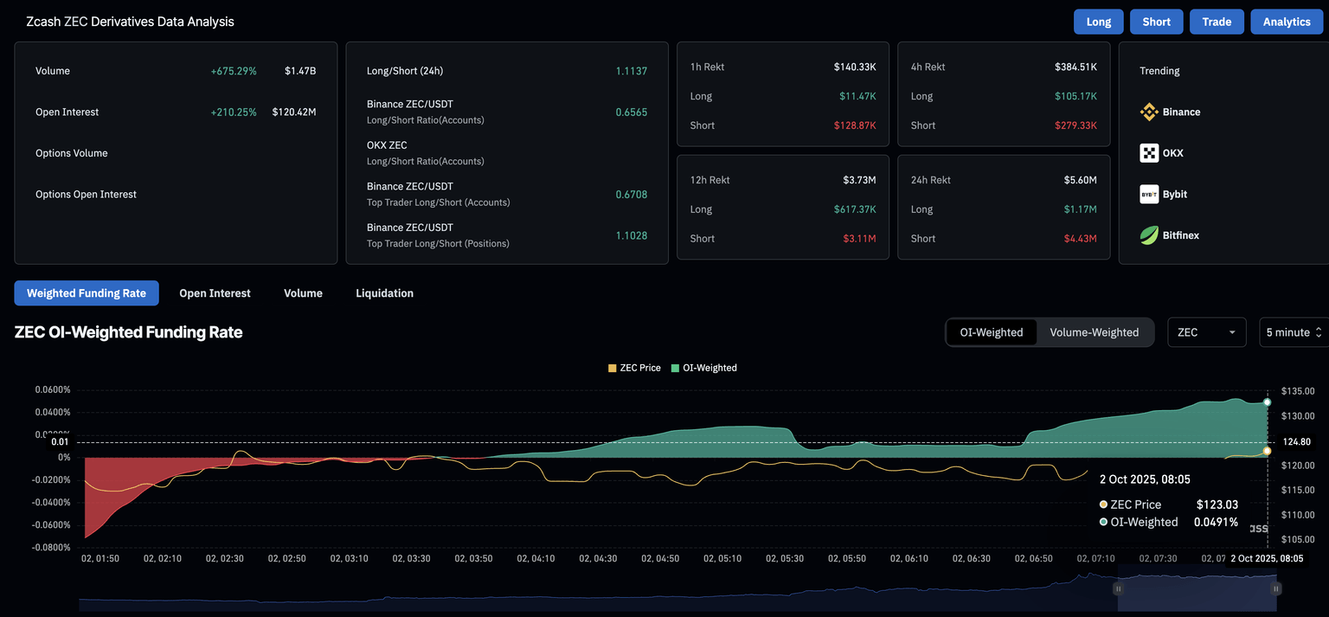Image resolution: width=1329 pixels, height=617 pixels.
Task: Open the ZEC coin dropdown
Action: [1206, 332]
